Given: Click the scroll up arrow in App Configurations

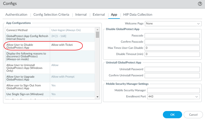Looking at the screenshot, I should tap(97, 29).
